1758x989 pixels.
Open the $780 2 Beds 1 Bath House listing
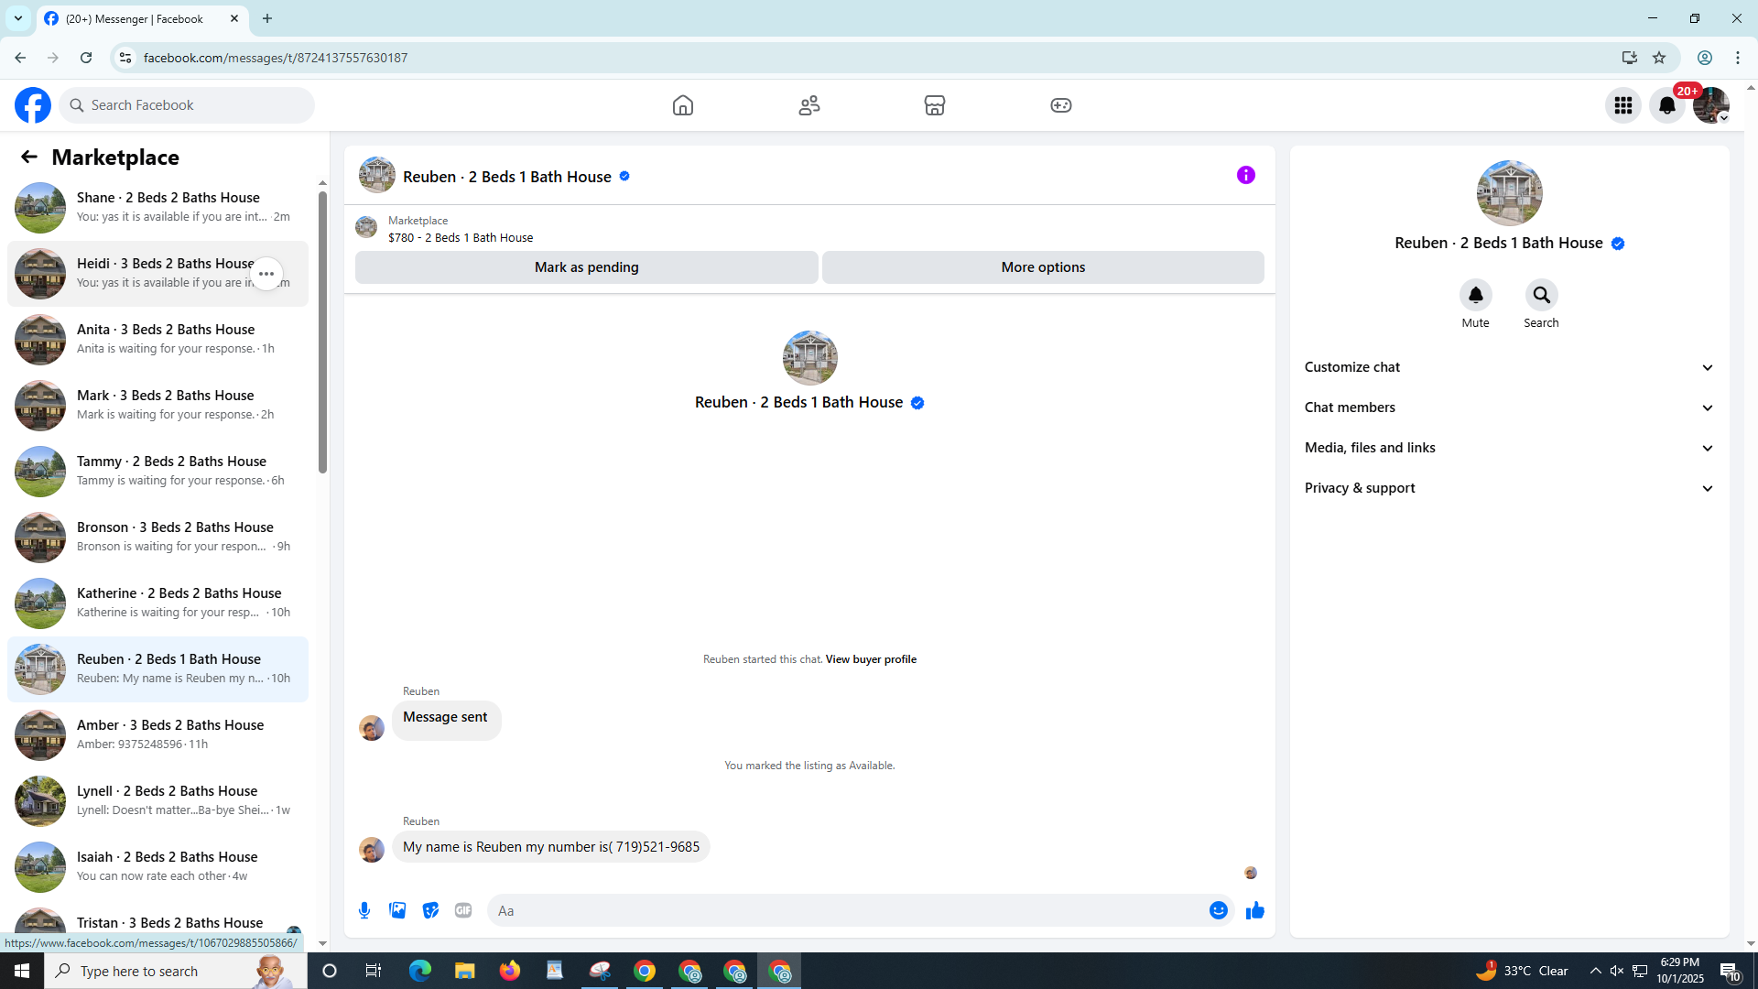point(461,237)
